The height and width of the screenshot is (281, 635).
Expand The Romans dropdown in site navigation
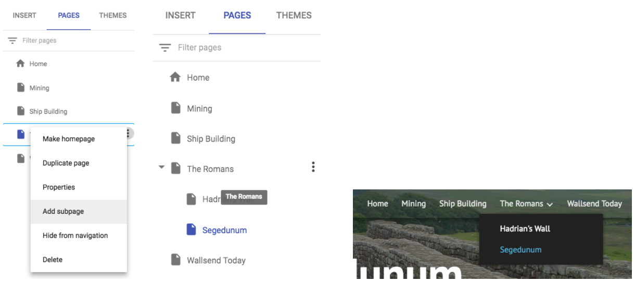click(x=526, y=204)
